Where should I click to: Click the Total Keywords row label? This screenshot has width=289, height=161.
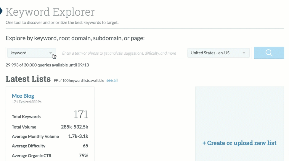tap(26, 117)
